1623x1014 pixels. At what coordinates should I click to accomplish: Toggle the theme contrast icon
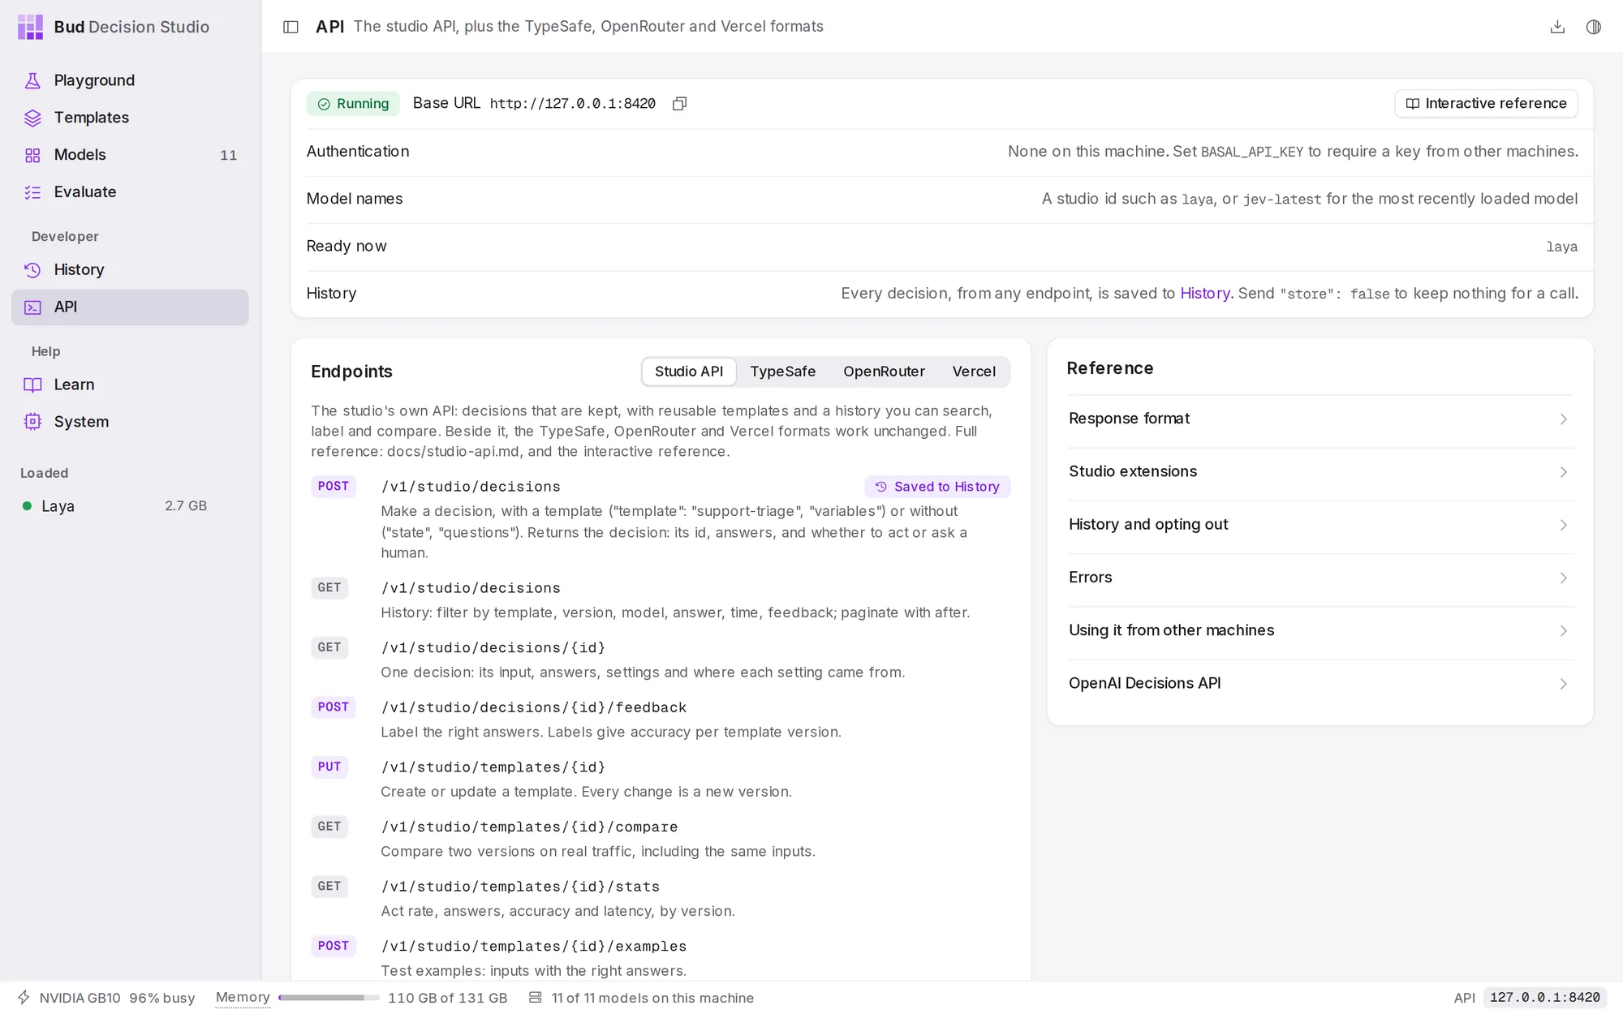pos(1594,27)
